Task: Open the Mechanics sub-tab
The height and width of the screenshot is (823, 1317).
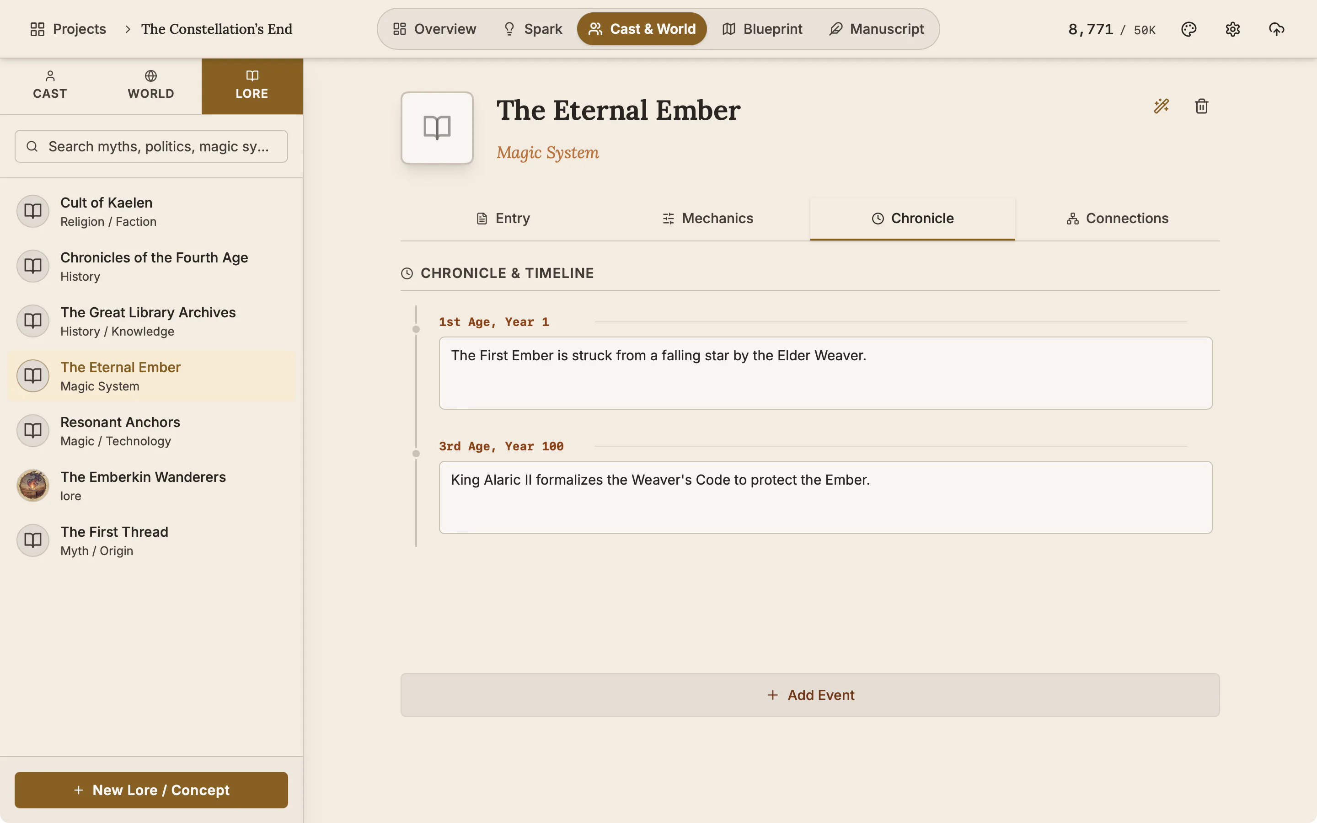Action: pos(707,218)
